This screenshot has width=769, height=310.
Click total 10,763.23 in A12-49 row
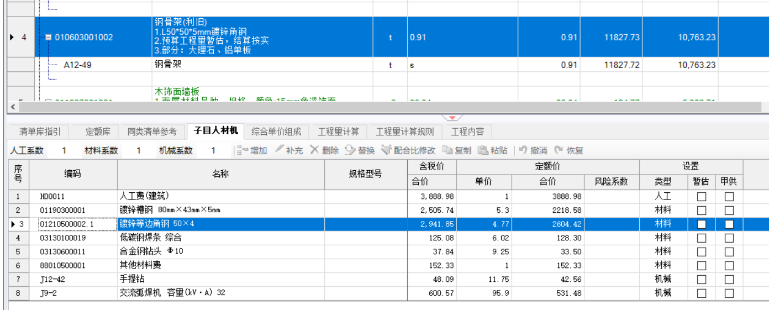point(680,65)
